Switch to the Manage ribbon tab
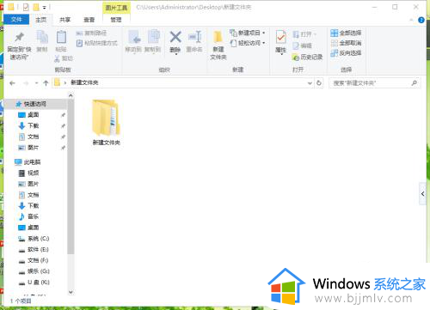 click(x=116, y=20)
